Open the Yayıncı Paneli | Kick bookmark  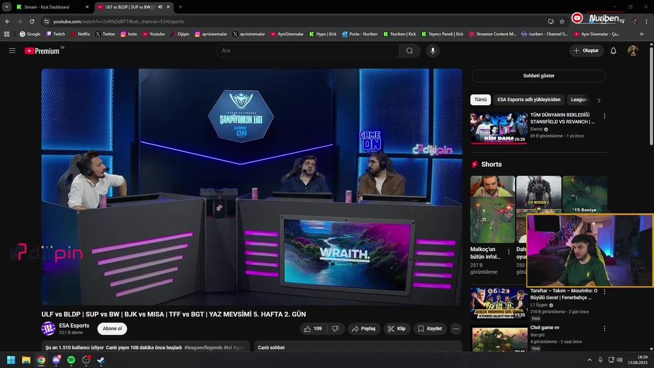tap(442, 34)
